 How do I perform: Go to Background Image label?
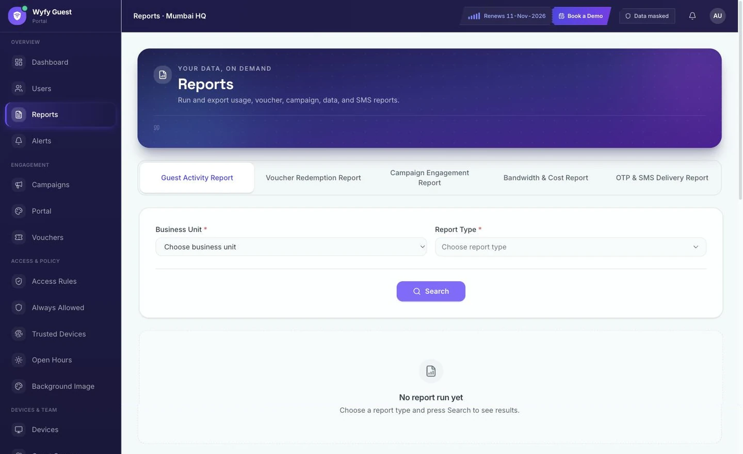tap(63, 386)
